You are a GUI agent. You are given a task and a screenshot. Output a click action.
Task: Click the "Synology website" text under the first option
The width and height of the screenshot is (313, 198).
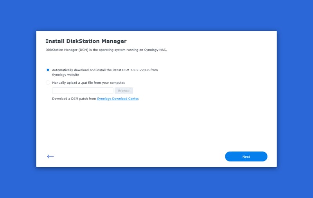[65, 75]
